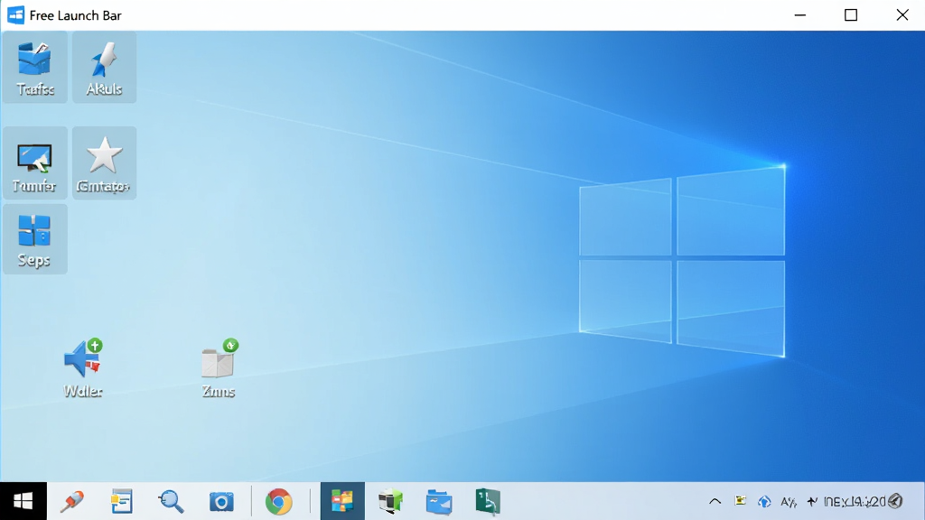This screenshot has height=520, width=925.
Task: Click the Free Launch Bar title icon
Action: [16, 14]
